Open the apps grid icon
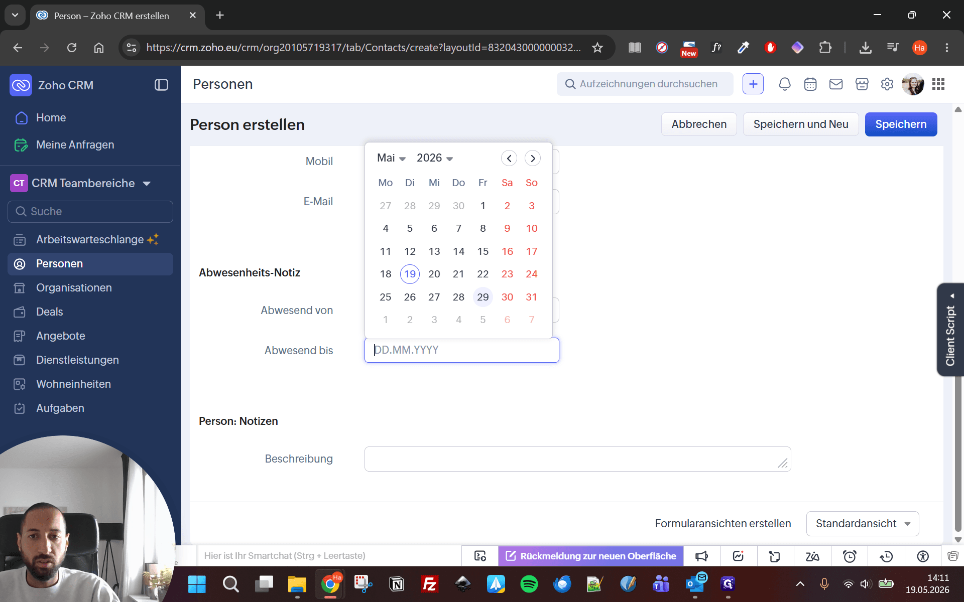This screenshot has width=964, height=602. (938, 84)
